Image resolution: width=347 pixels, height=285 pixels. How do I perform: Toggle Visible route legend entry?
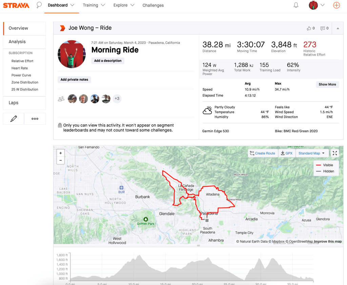click(325, 165)
